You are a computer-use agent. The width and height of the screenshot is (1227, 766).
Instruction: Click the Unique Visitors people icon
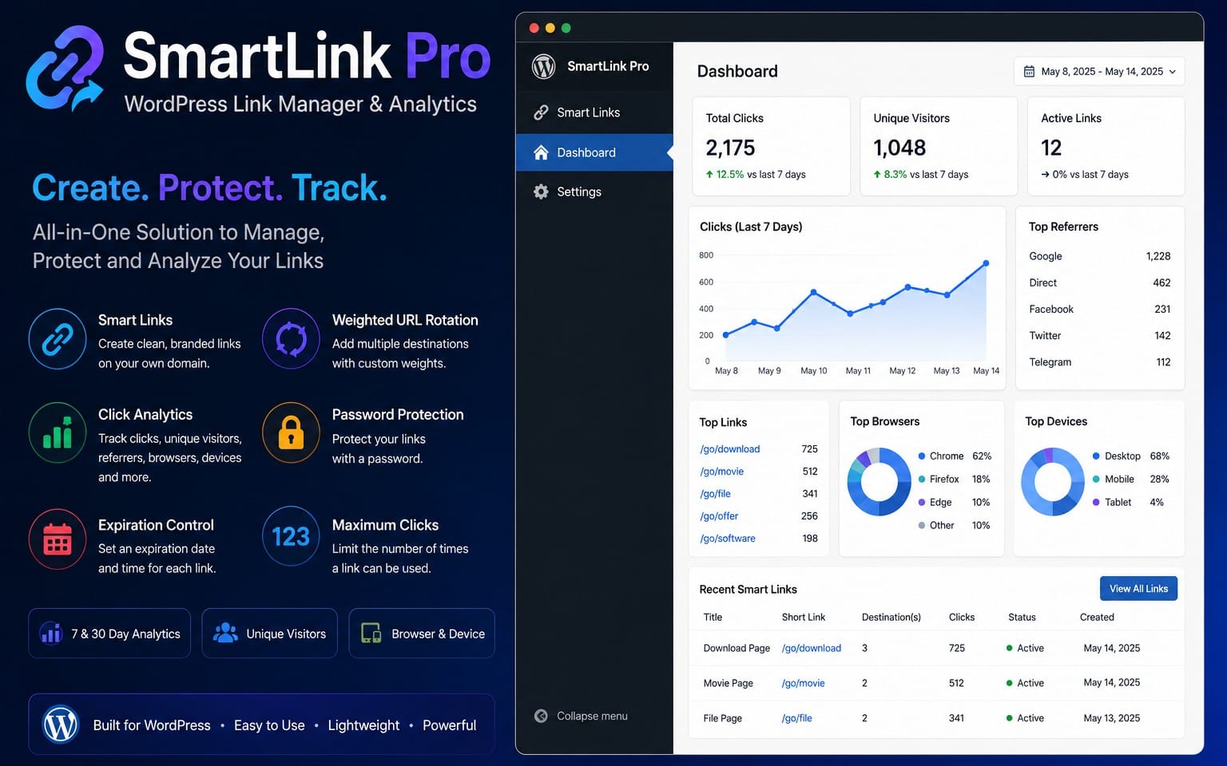pos(225,633)
